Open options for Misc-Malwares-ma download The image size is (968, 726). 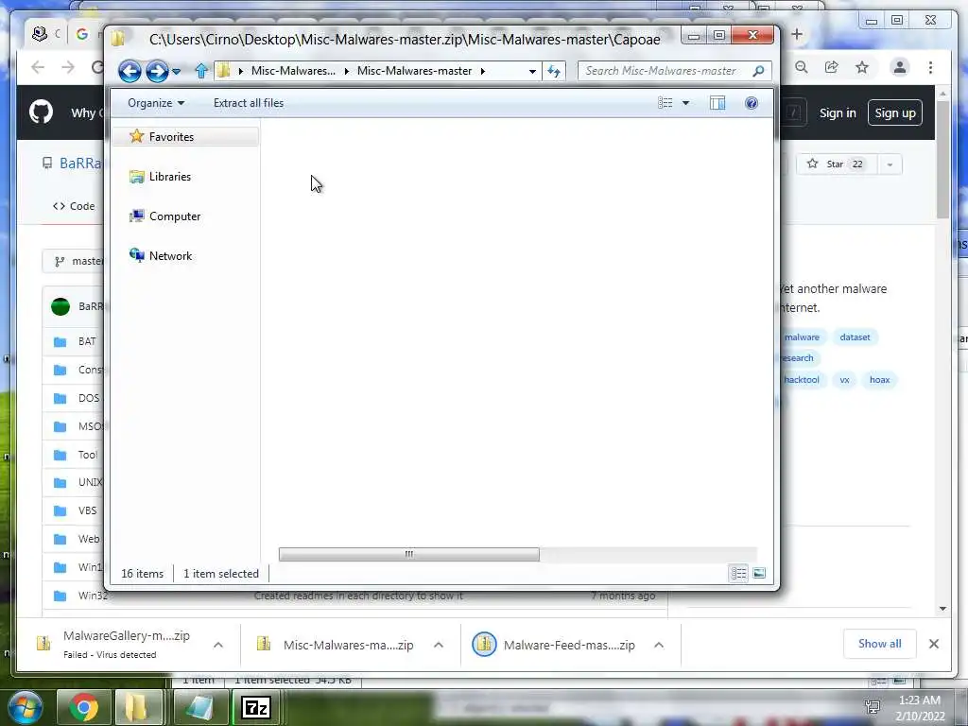tap(439, 645)
